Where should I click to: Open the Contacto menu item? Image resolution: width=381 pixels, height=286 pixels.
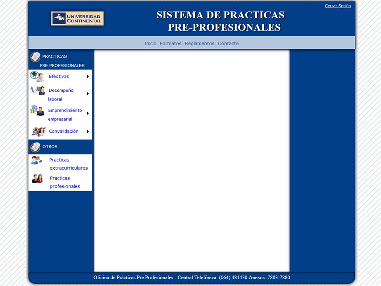click(x=228, y=44)
